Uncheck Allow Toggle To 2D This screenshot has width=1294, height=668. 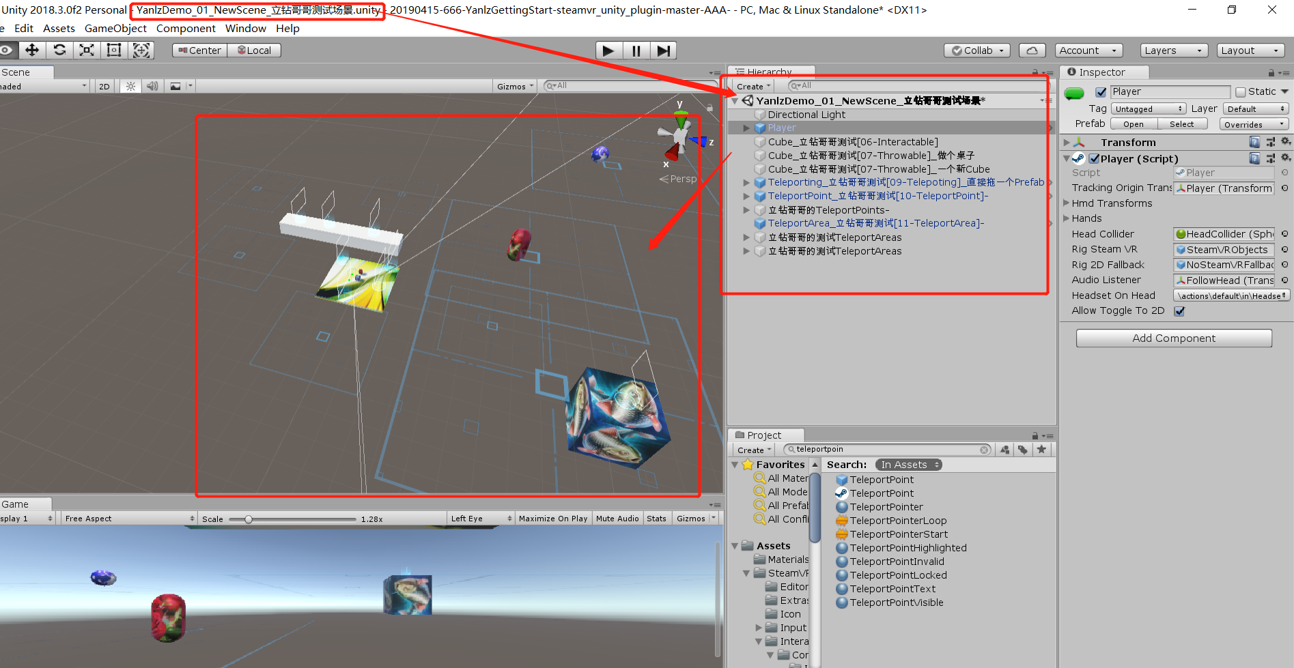click(1179, 310)
